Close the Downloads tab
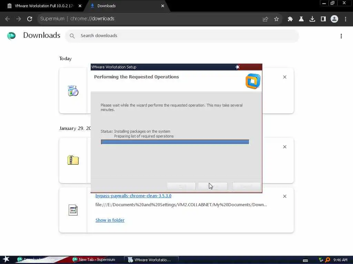353x264 pixels. 163,6
